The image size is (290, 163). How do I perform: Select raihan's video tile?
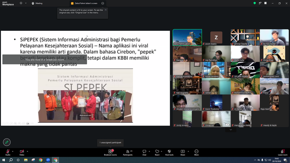point(216,86)
